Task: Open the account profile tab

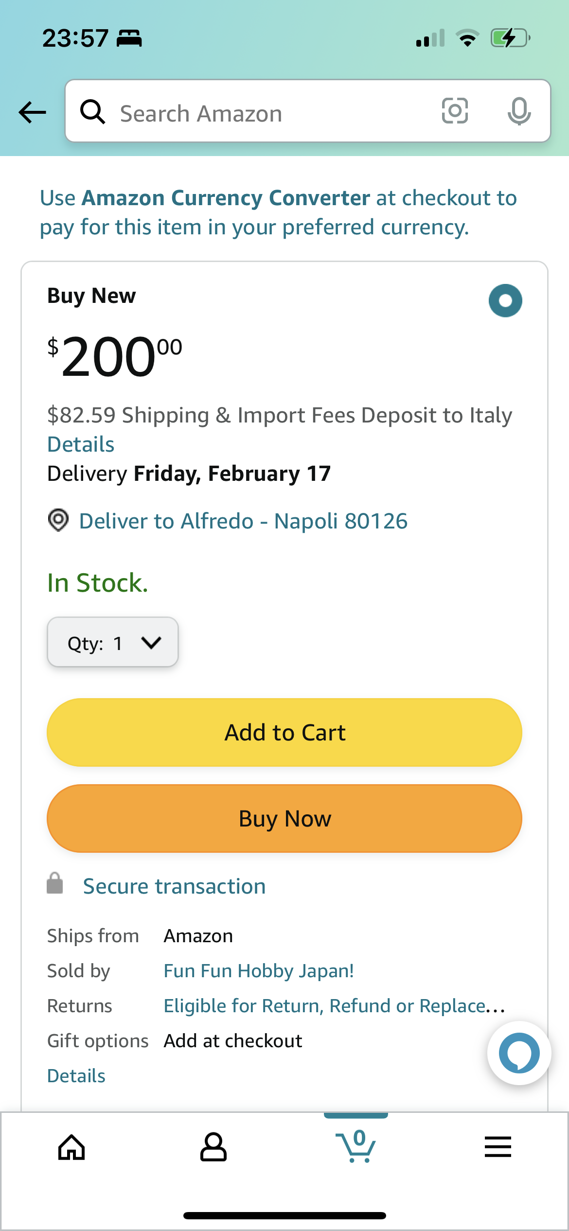Action: tap(213, 1147)
